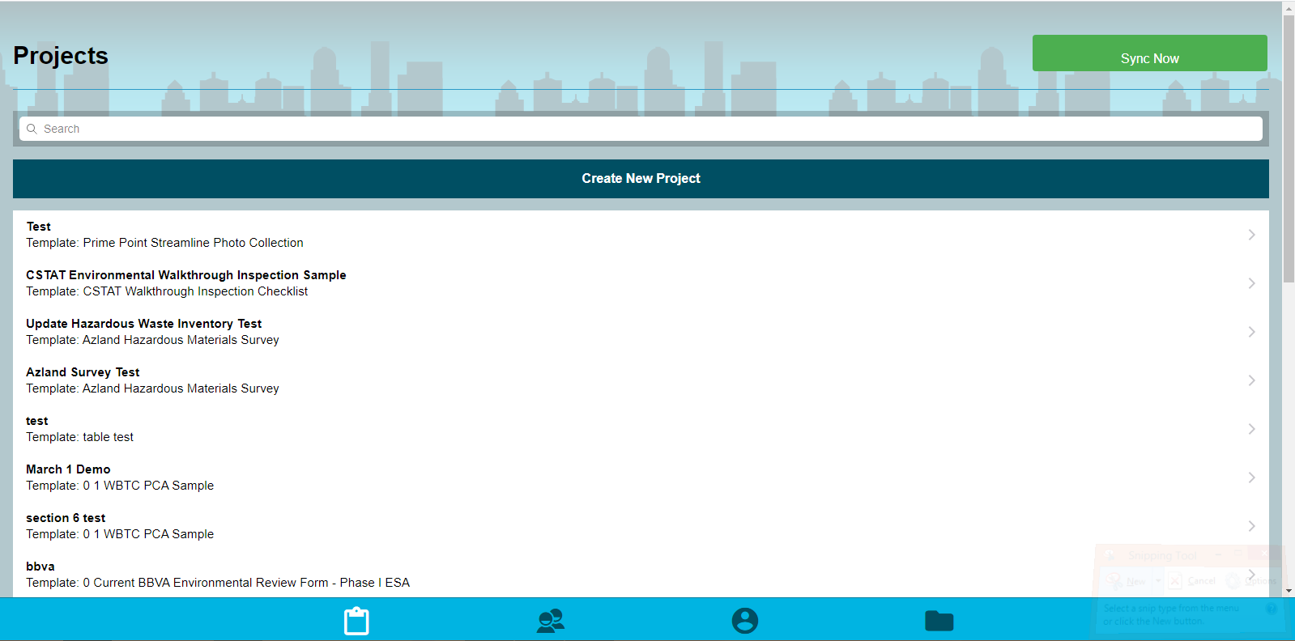Click the Sync Now button
1295x641 pixels.
1149,53
